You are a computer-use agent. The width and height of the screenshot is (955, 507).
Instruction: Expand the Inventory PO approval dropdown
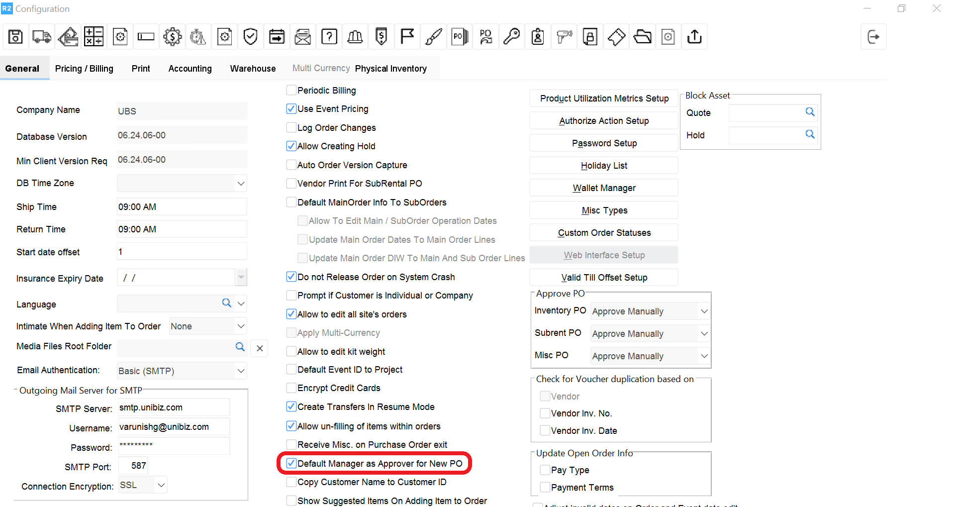point(704,311)
